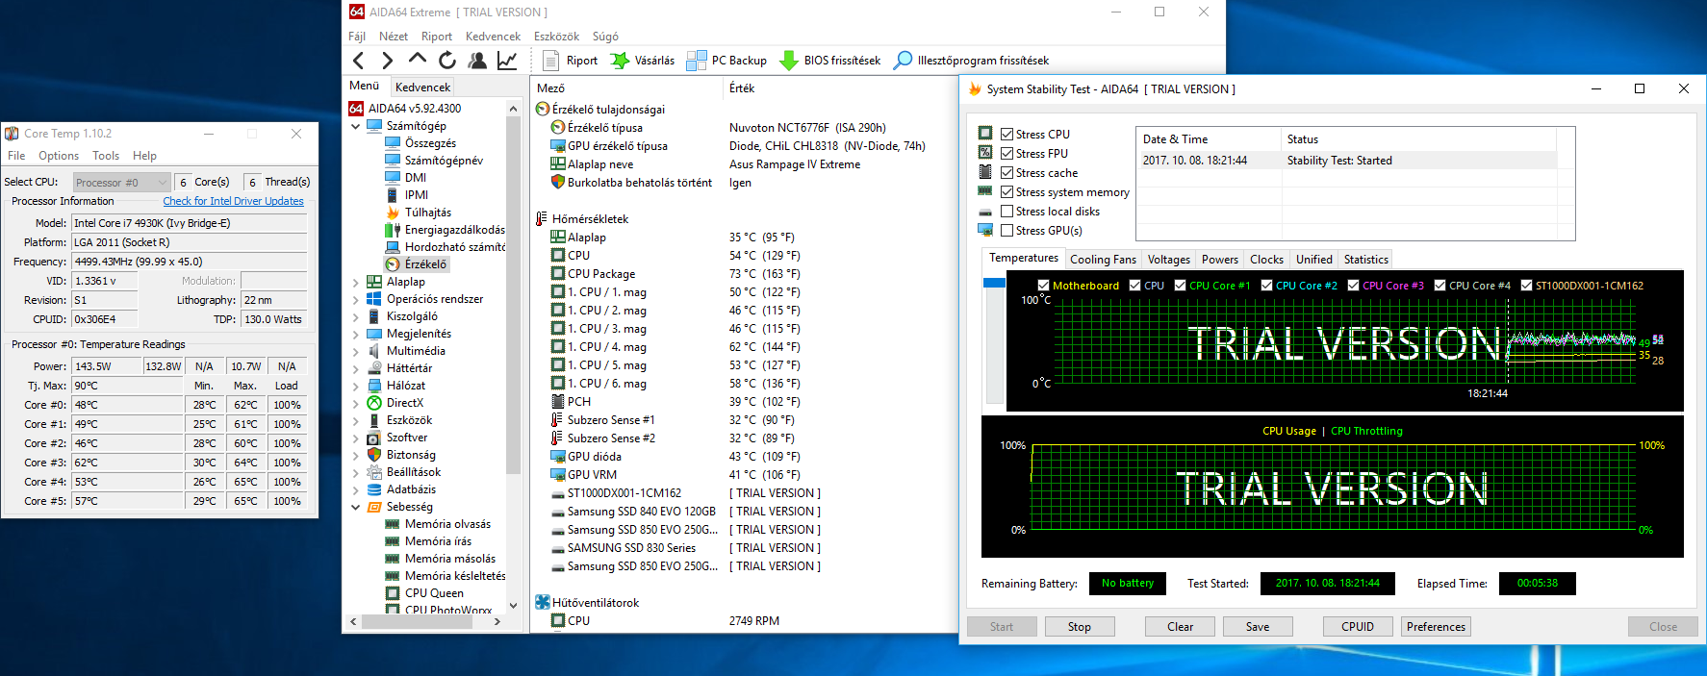Screen dimensions: 1707x676
Task: Open the Tools menu in Core Temp
Action: click(106, 156)
